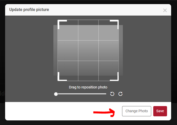Click the dimmed photo strip right of crop box

click(x=121, y=50)
